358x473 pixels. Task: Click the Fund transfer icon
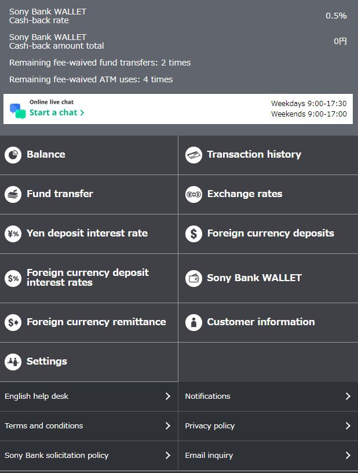coord(13,194)
